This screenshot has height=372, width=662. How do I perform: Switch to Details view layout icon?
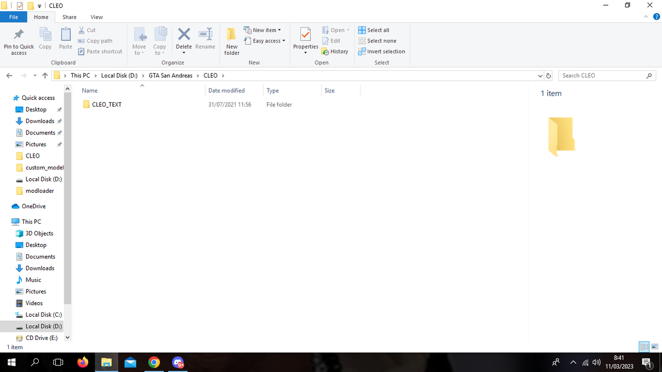point(644,347)
